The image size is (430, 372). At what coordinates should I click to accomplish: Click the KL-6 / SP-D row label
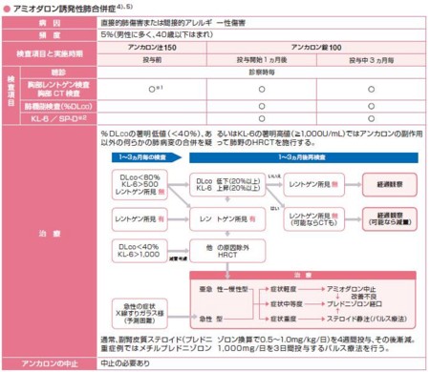click(x=58, y=118)
